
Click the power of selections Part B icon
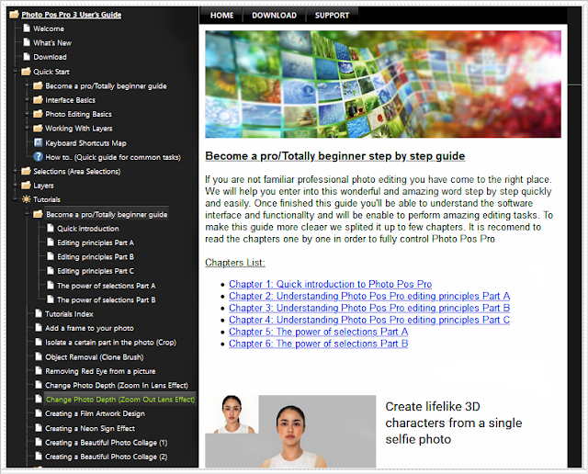click(x=51, y=299)
